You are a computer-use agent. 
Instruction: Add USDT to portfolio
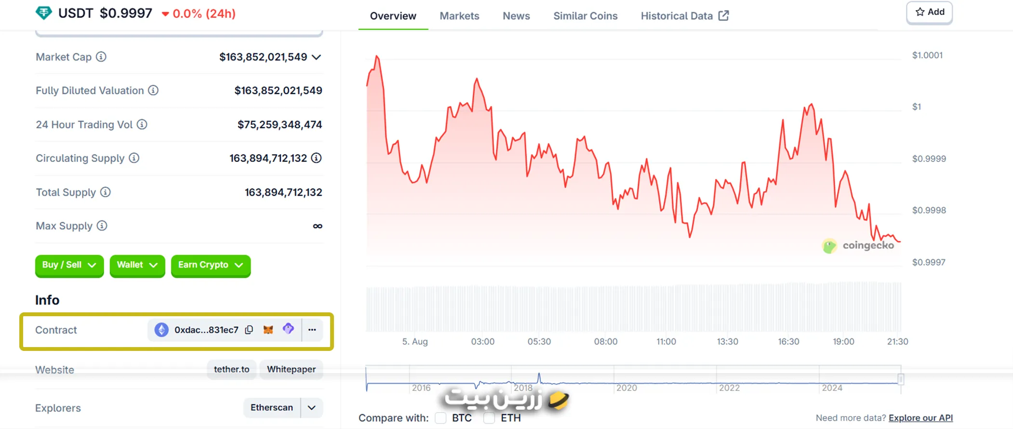click(929, 12)
